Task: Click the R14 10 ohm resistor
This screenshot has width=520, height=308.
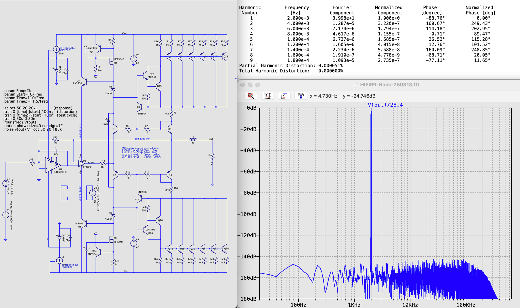Action: pyautogui.click(x=103, y=164)
